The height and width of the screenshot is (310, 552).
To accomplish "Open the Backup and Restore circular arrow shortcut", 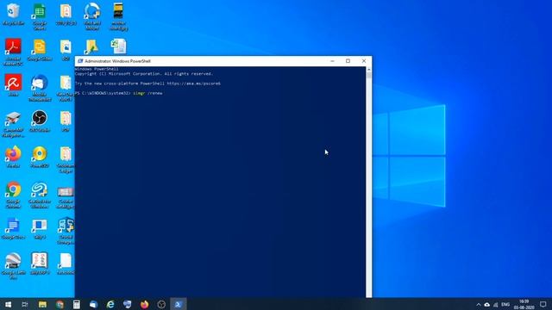I will coord(92,16).
